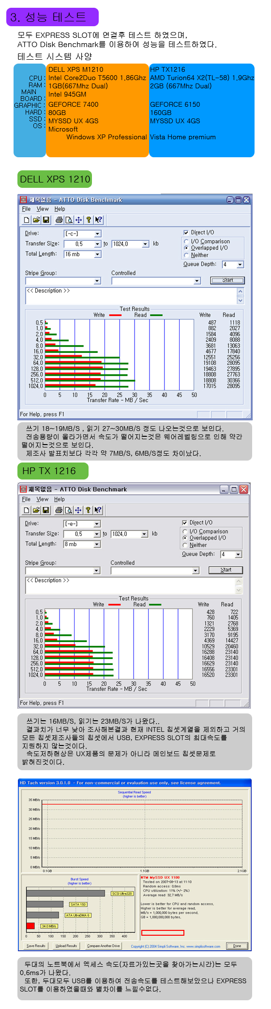Image resolution: width=271 pixels, height=1009 pixels.
Task: Open Help menu in the [-c-] drive ATTO window
Action: coord(60,209)
